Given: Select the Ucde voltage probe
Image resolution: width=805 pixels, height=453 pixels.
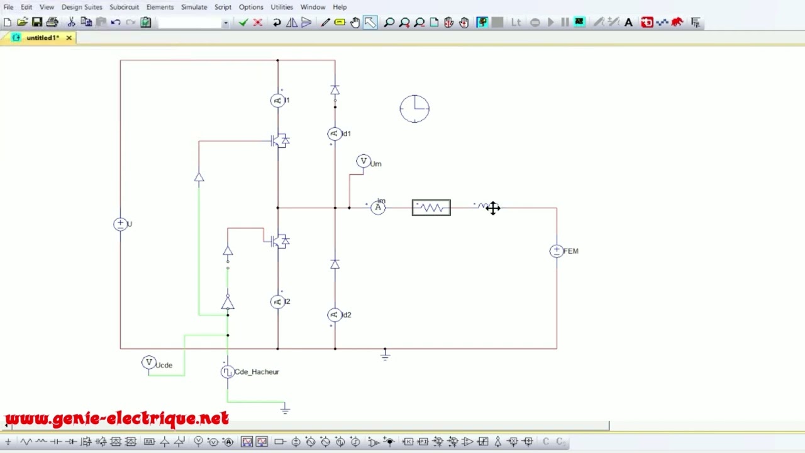Looking at the screenshot, I should [x=148, y=362].
